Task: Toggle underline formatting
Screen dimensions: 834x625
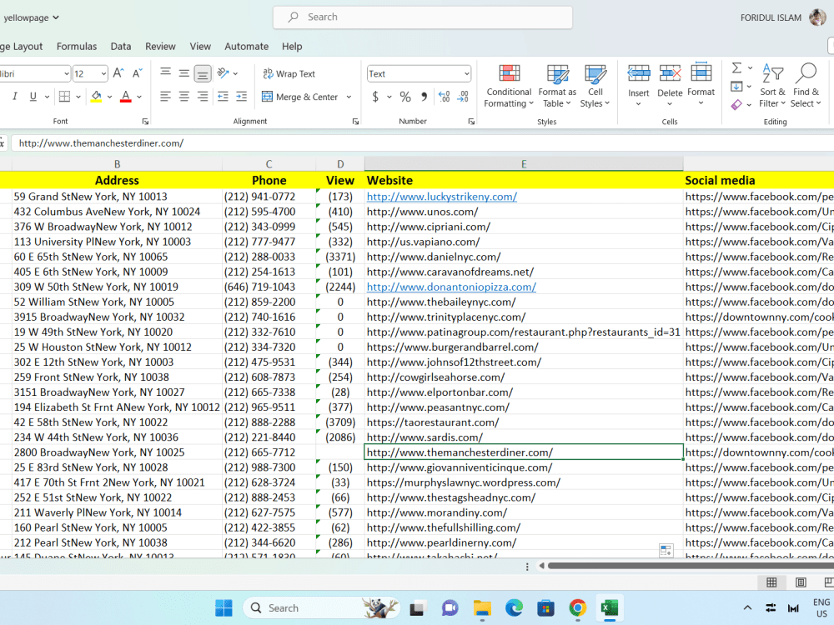Action: click(x=33, y=96)
